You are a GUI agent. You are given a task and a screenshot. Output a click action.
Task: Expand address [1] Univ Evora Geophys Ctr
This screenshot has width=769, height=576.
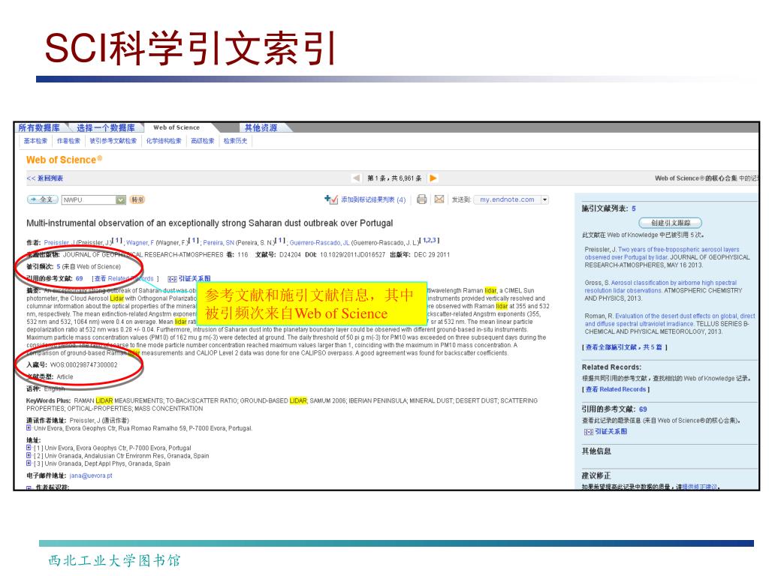29,448
